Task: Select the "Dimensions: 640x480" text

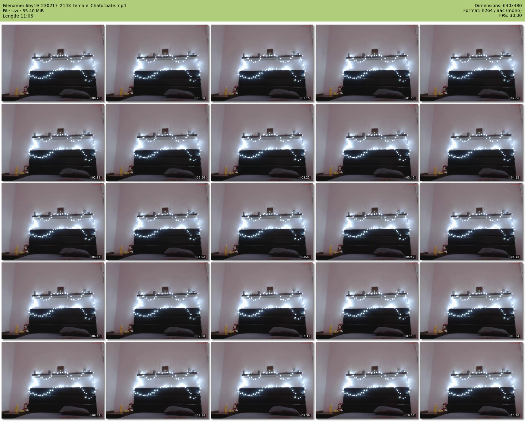Action: pyautogui.click(x=498, y=6)
